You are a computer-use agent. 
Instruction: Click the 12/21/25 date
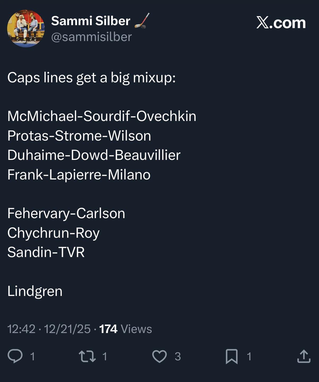click(67, 329)
